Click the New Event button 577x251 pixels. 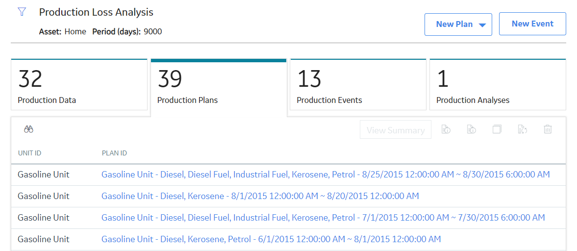pos(532,24)
